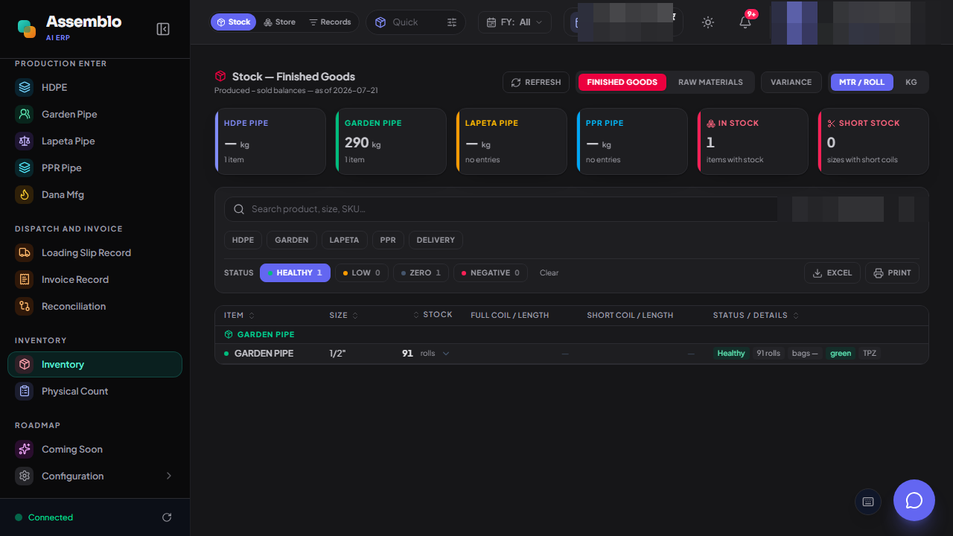Open HDPE production entry
This screenshot has height=536, width=953.
tap(95, 87)
